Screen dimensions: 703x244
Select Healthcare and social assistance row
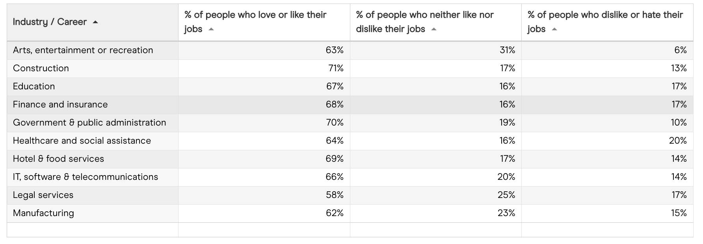82,141
